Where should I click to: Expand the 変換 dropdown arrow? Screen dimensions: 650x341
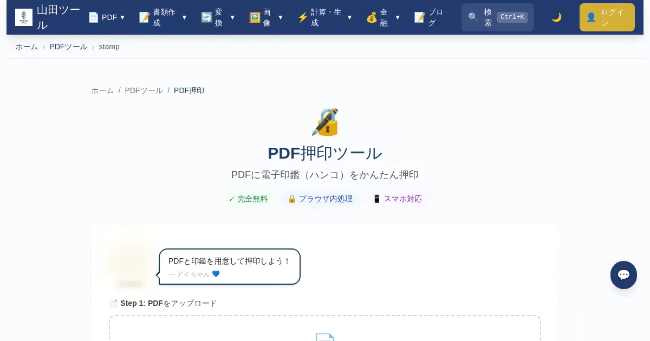[x=232, y=17]
